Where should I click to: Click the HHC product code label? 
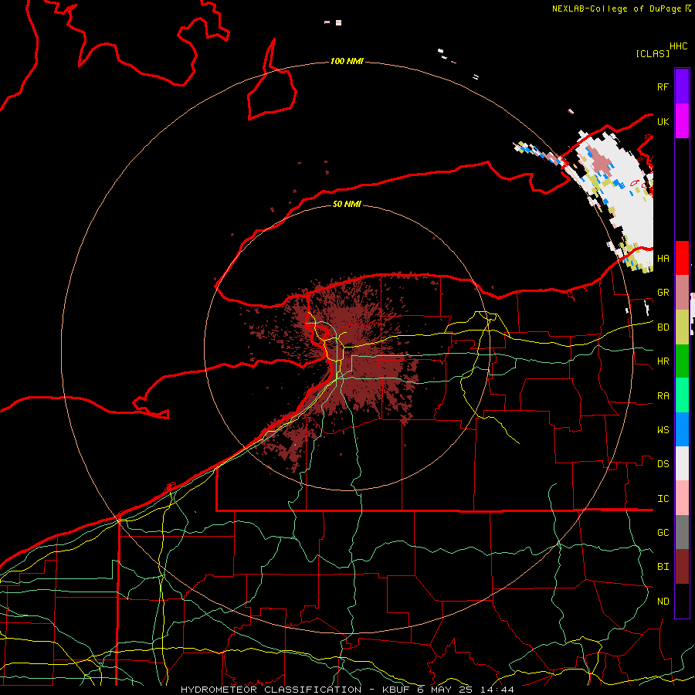coord(678,46)
